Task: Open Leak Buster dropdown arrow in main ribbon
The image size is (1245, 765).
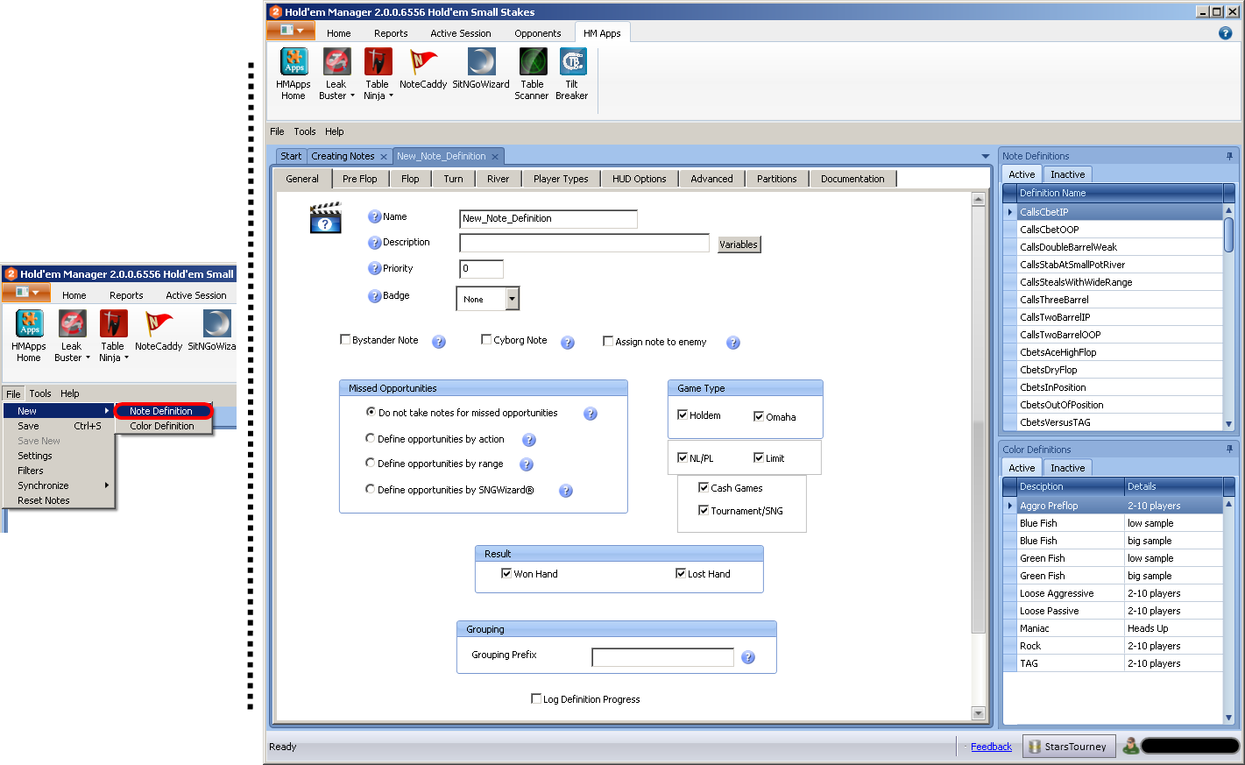Action: (x=352, y=96)
